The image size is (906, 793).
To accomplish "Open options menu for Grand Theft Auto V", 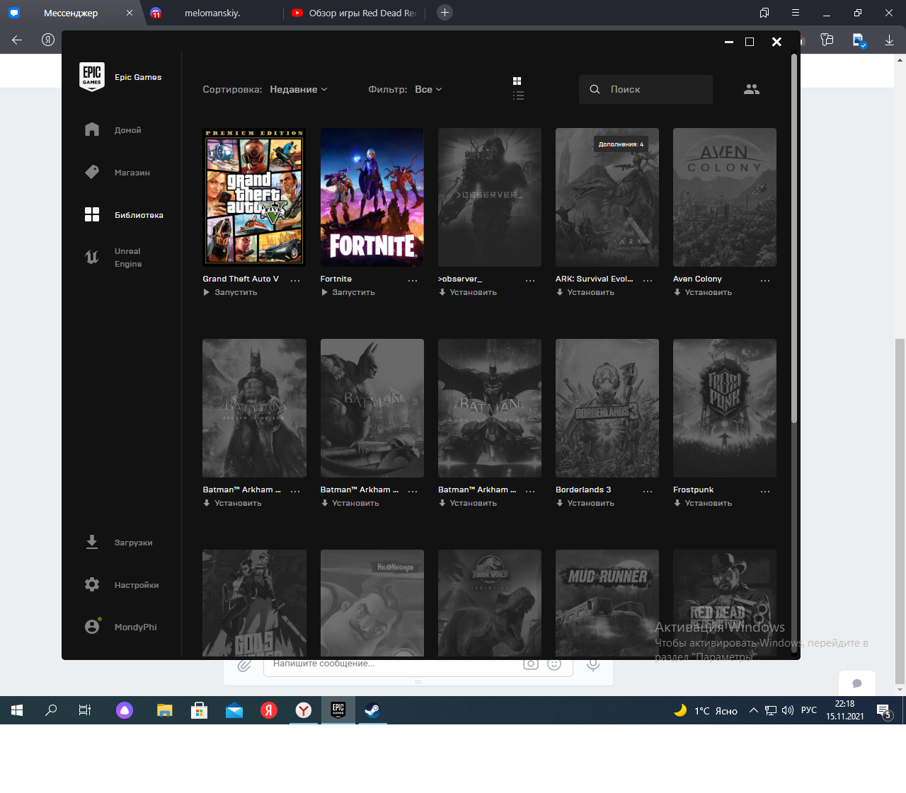I will tap(295, 280).
